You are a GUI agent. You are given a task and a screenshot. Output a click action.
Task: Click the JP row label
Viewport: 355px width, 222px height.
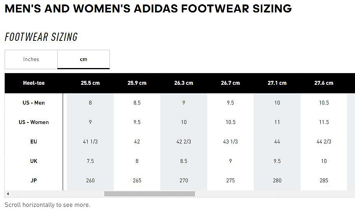coord(34,181)
